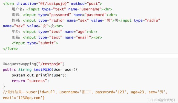
Task: Click the return "success" statement
Action: point(30,81)
